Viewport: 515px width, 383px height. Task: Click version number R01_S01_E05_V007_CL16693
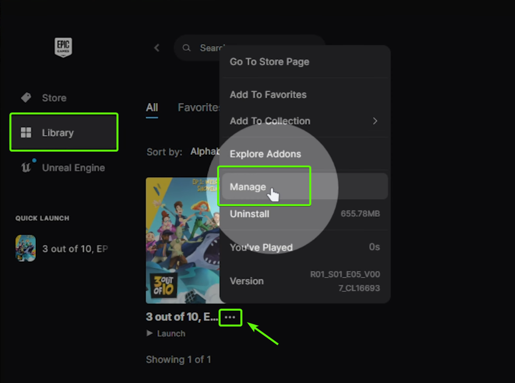(x=345, y=281)
